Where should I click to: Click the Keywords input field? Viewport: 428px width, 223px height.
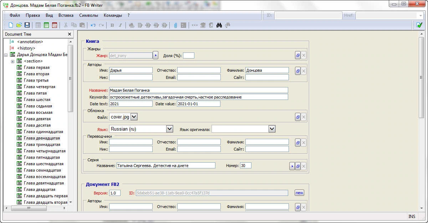pos(199,97)
